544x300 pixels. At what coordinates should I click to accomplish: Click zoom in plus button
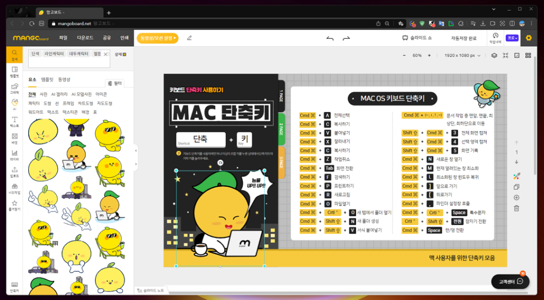point(429,56)
